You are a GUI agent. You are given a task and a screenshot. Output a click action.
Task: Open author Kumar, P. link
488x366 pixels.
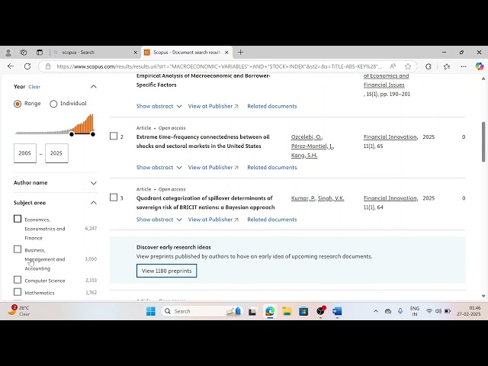pyautogui.click(x=303, y=198)
